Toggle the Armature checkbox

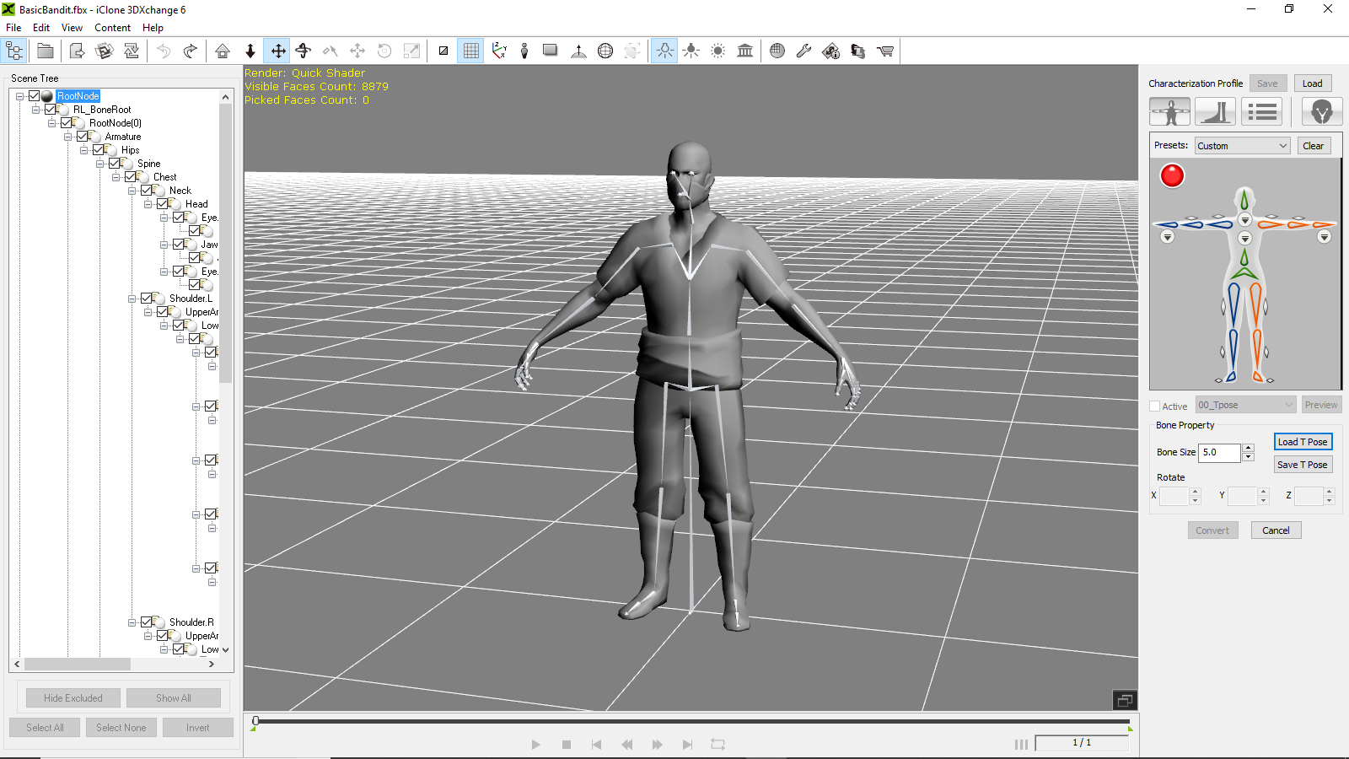[x=83, y=137]
